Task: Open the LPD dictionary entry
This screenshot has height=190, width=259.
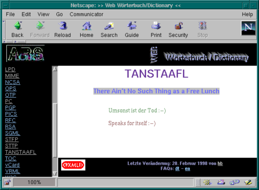Action: coord(10,70)
